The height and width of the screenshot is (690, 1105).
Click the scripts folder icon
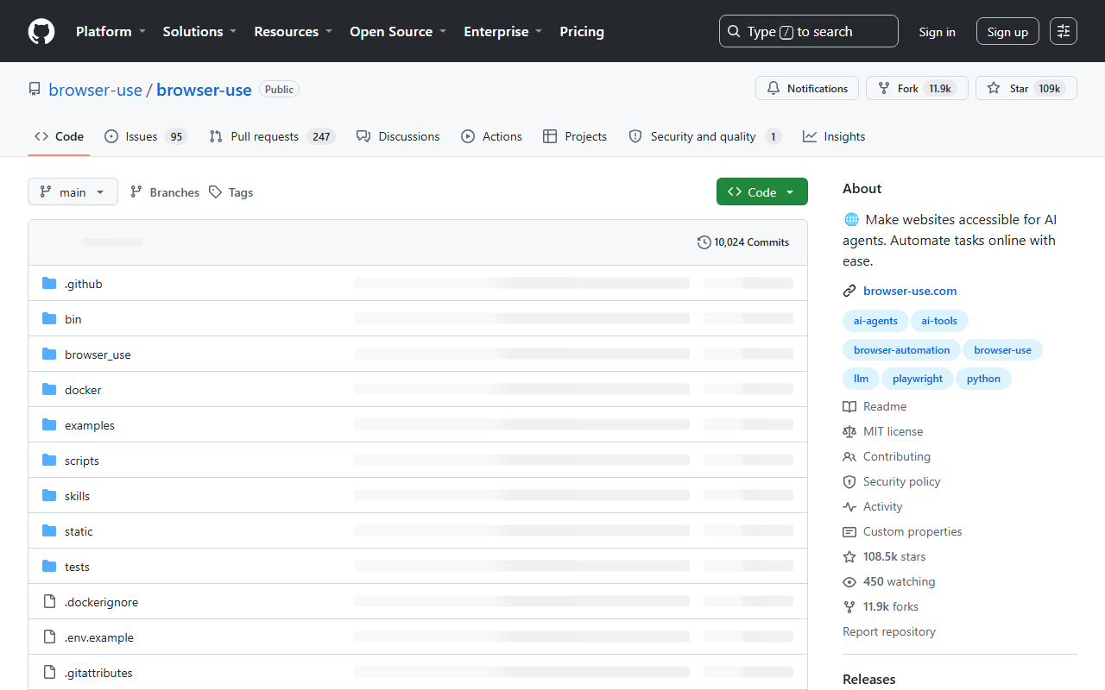click(x=49, y=461)
